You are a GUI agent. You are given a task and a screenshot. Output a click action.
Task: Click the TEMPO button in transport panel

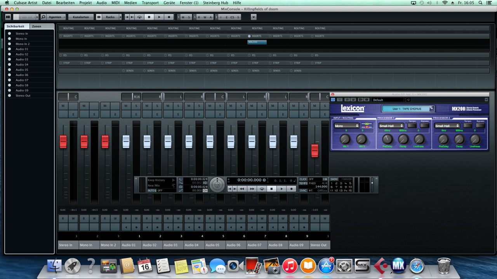click(303, 183)
